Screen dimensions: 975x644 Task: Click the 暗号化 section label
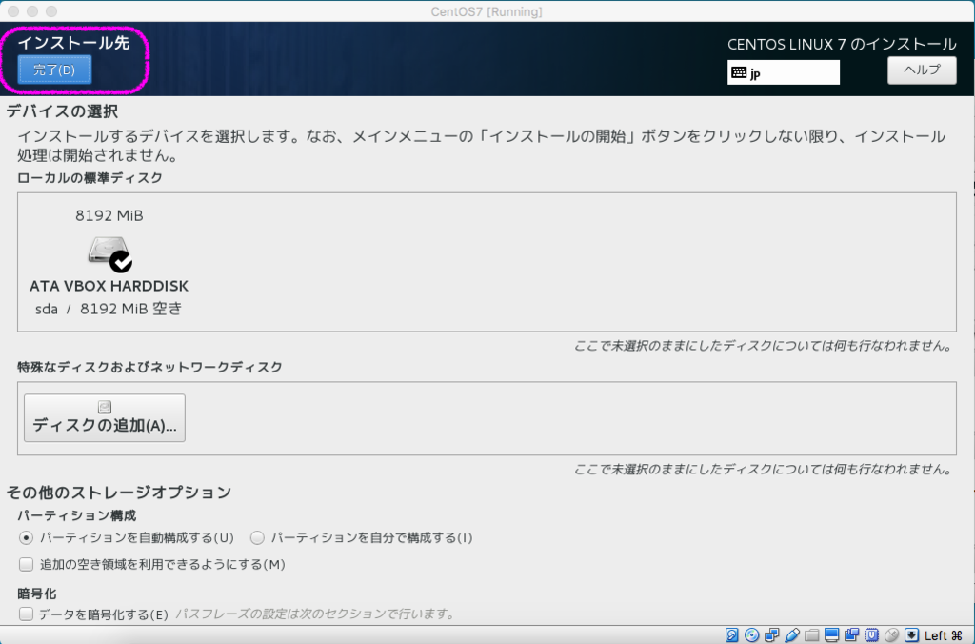pos(37,594)
